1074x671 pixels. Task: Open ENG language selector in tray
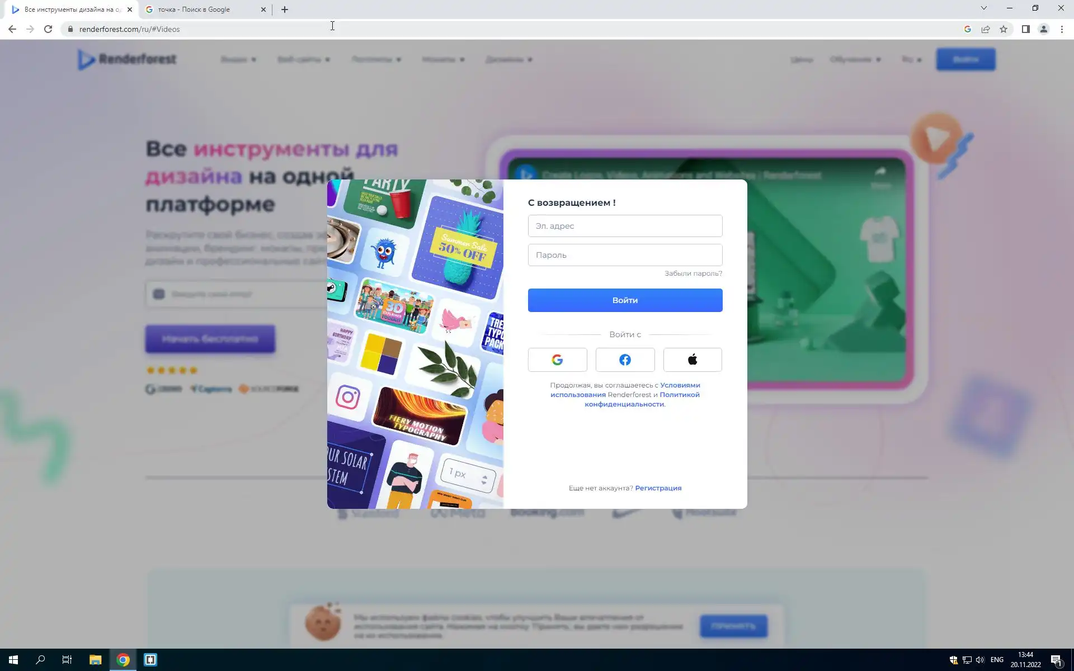point(997,660)
